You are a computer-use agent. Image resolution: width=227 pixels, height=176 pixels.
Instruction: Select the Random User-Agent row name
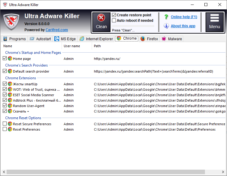click(29, 106)
